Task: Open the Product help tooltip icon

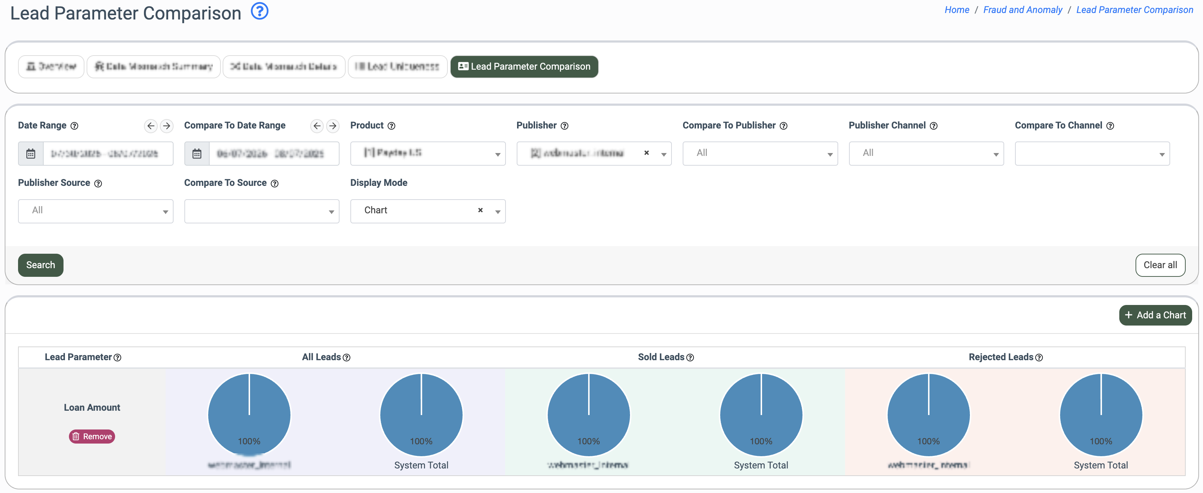Action: click(391, 126)
